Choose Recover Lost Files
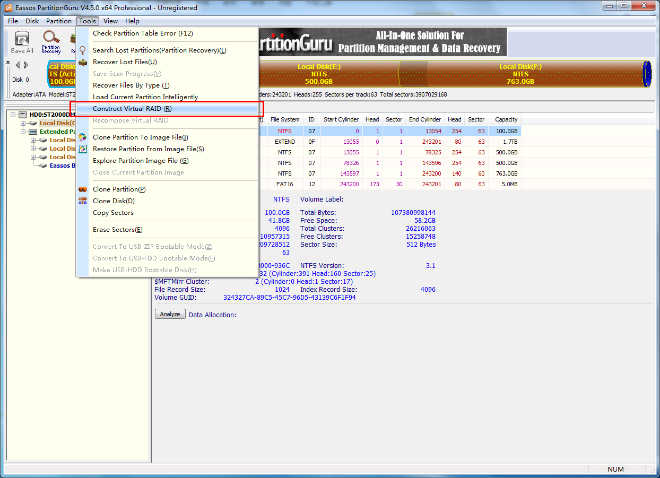The width and height of the screenshot is (660, 478). (167, 62)
